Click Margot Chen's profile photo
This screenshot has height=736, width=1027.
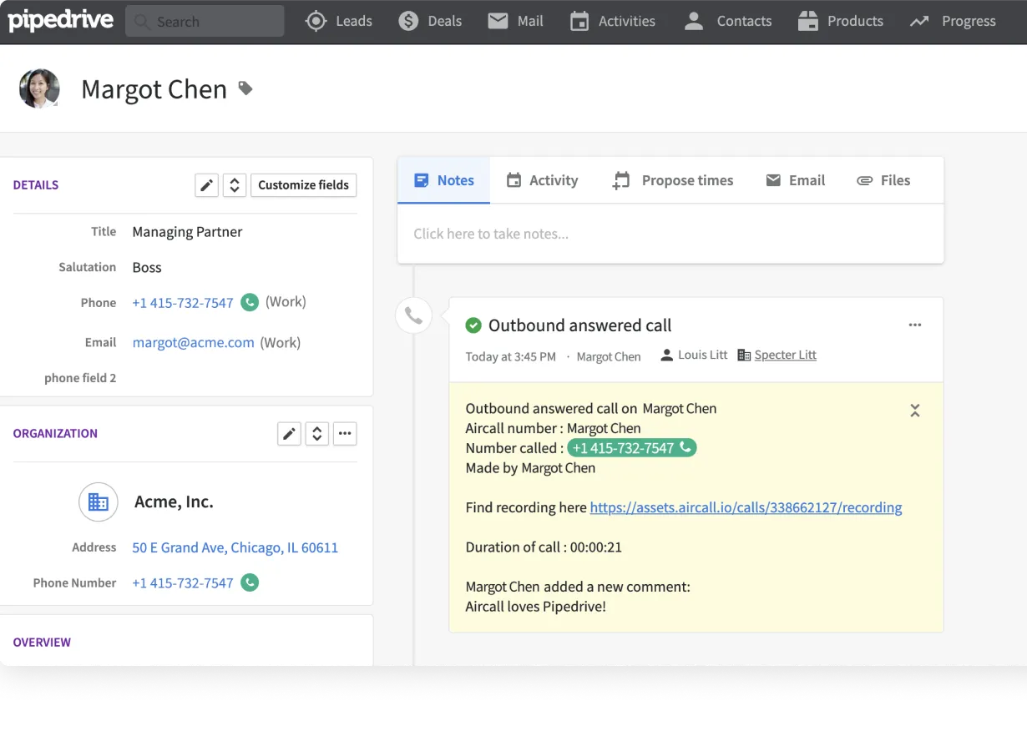click(x=39, y=88)
